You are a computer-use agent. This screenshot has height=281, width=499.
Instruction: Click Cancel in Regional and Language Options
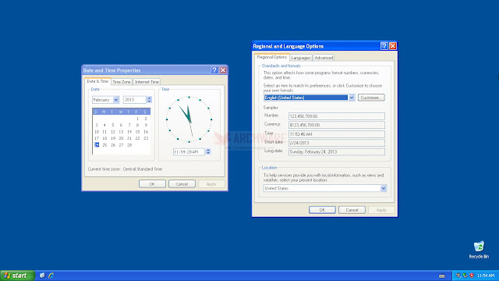pos(352,210)
